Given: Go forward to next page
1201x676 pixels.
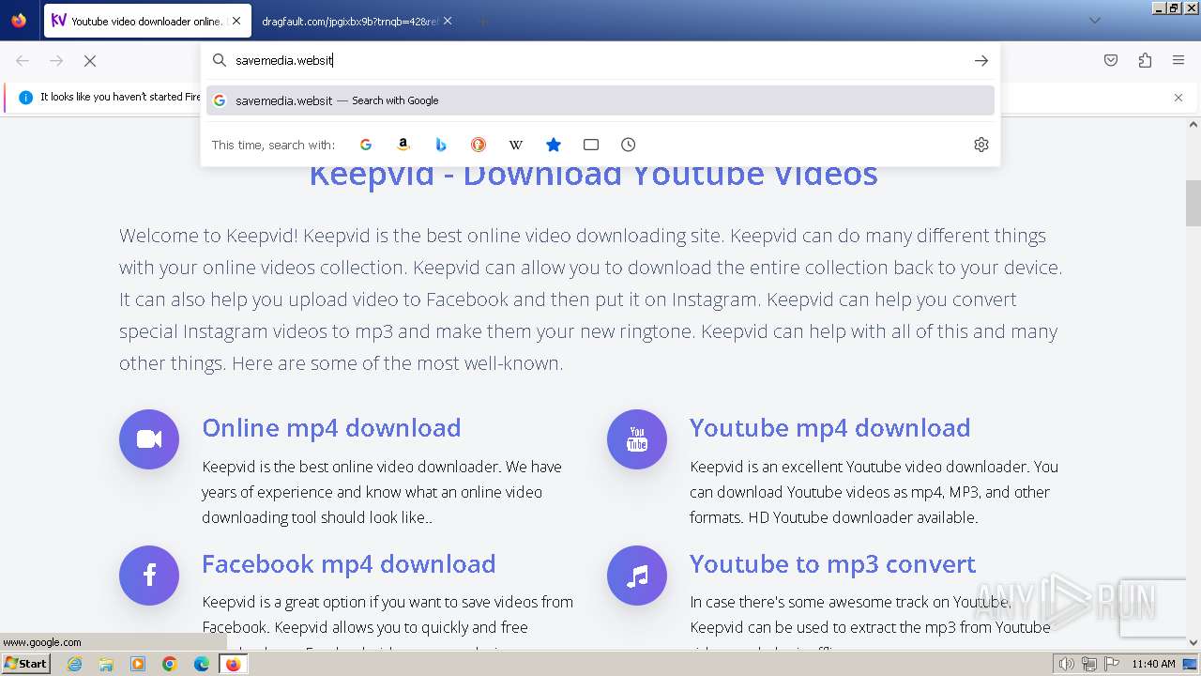Looking at the screenshot, I should (56, 60).
